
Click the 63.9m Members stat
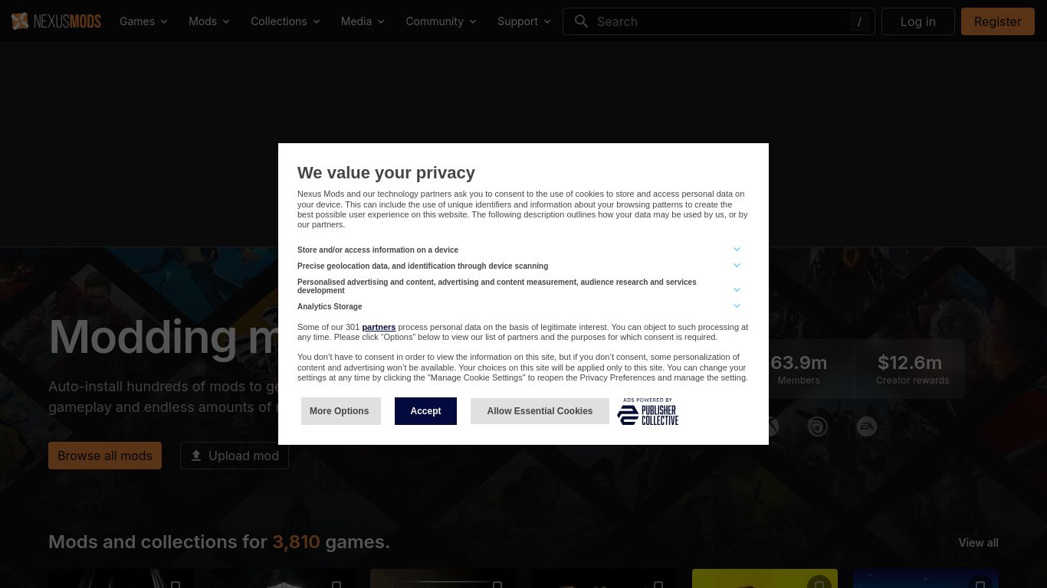[x=799, y=369]
